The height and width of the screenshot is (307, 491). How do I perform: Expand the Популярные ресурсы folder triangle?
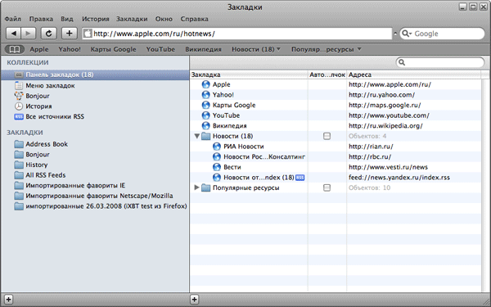196,187
